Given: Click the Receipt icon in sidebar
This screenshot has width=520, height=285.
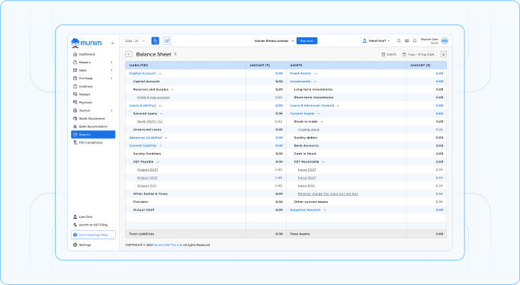Looking at the screenshot, I should coord(75,94).
